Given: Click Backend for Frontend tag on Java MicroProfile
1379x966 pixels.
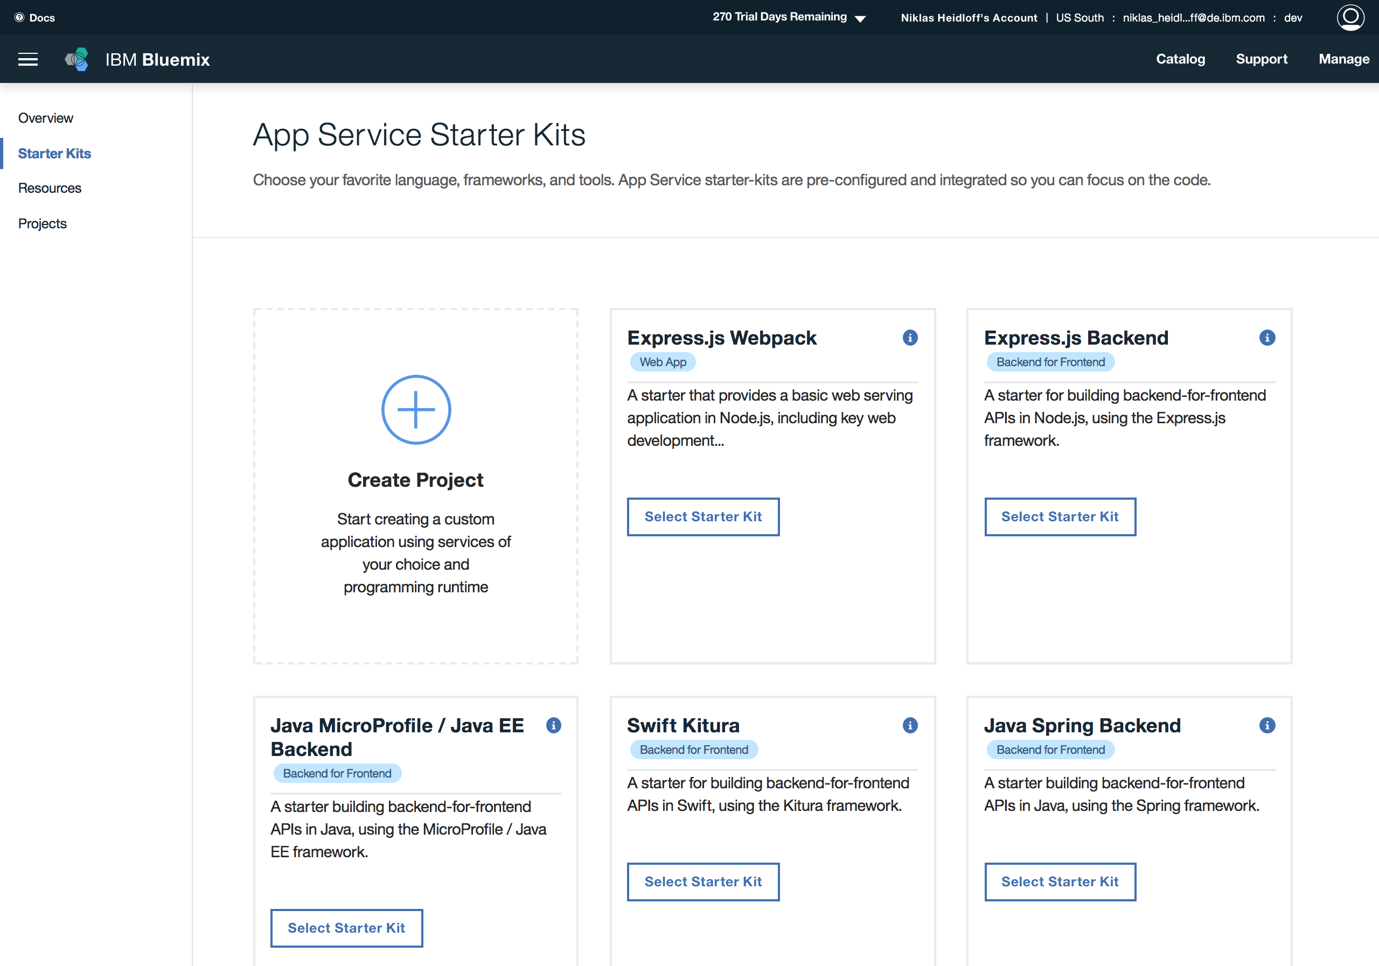Looking at the screenshot, I should pos(337,773).
